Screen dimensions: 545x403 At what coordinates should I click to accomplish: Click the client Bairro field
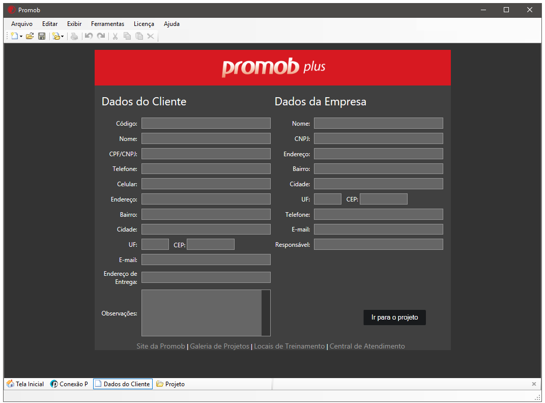(x=206, y=214)
